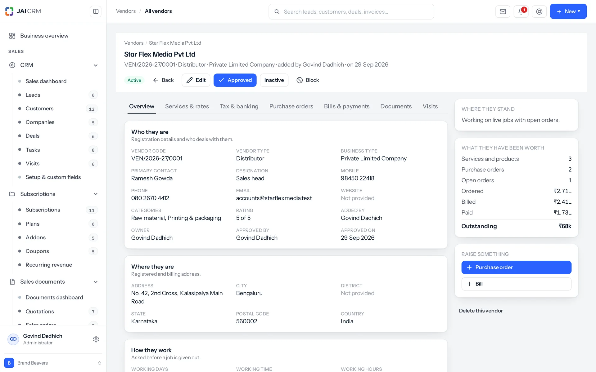
Task: Click the Sales documents file icon
Action: click(x=12, y=282)
